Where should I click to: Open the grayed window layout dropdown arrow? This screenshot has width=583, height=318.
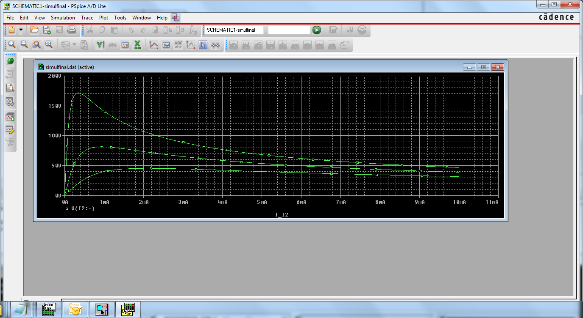(75, 44)
